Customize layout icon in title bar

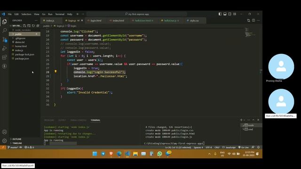pyautogui.click(x=235, y=14)
